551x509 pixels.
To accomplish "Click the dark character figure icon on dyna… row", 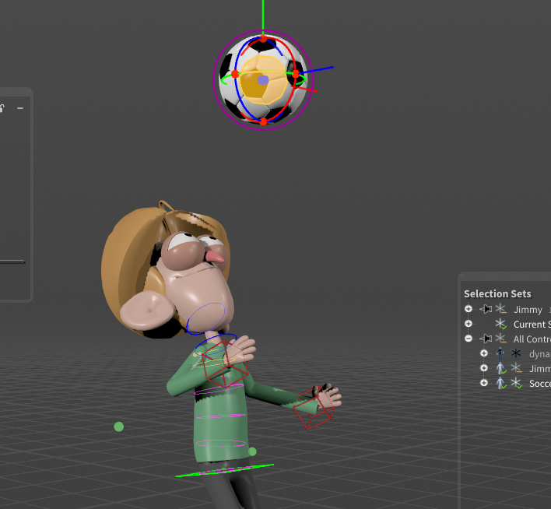I will (500, 353).
